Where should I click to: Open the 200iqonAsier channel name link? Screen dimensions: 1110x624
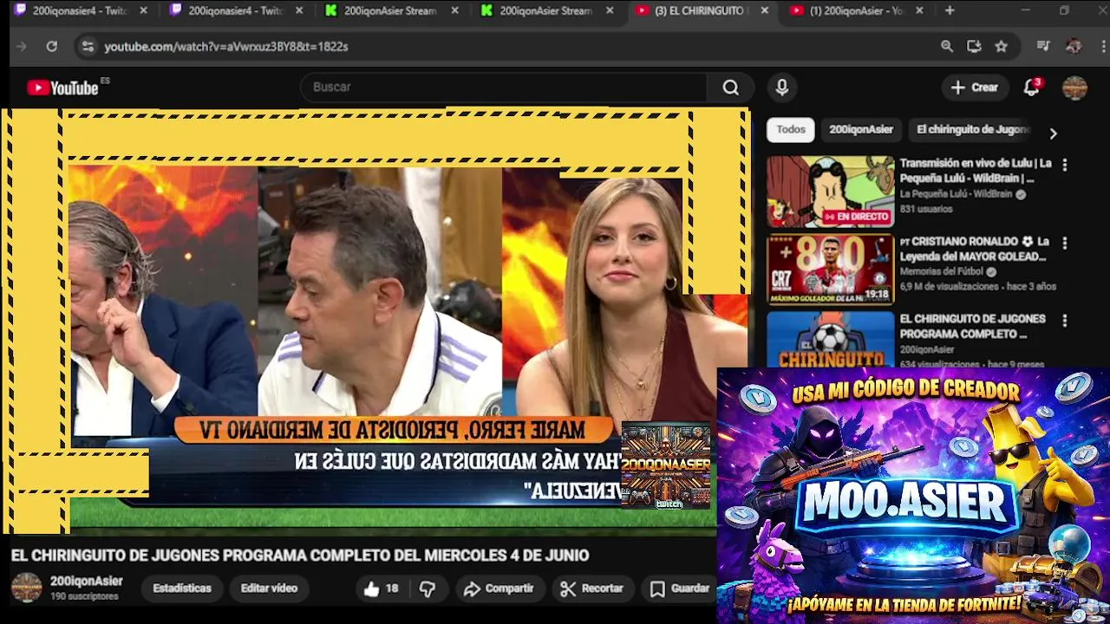(x=86, y=582)
